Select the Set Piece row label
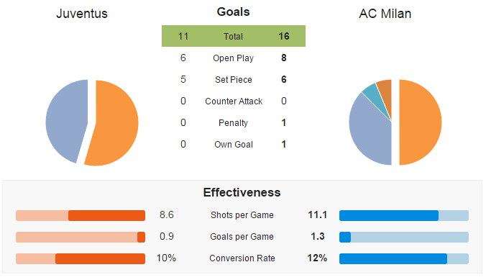 [x=234, y=79]
